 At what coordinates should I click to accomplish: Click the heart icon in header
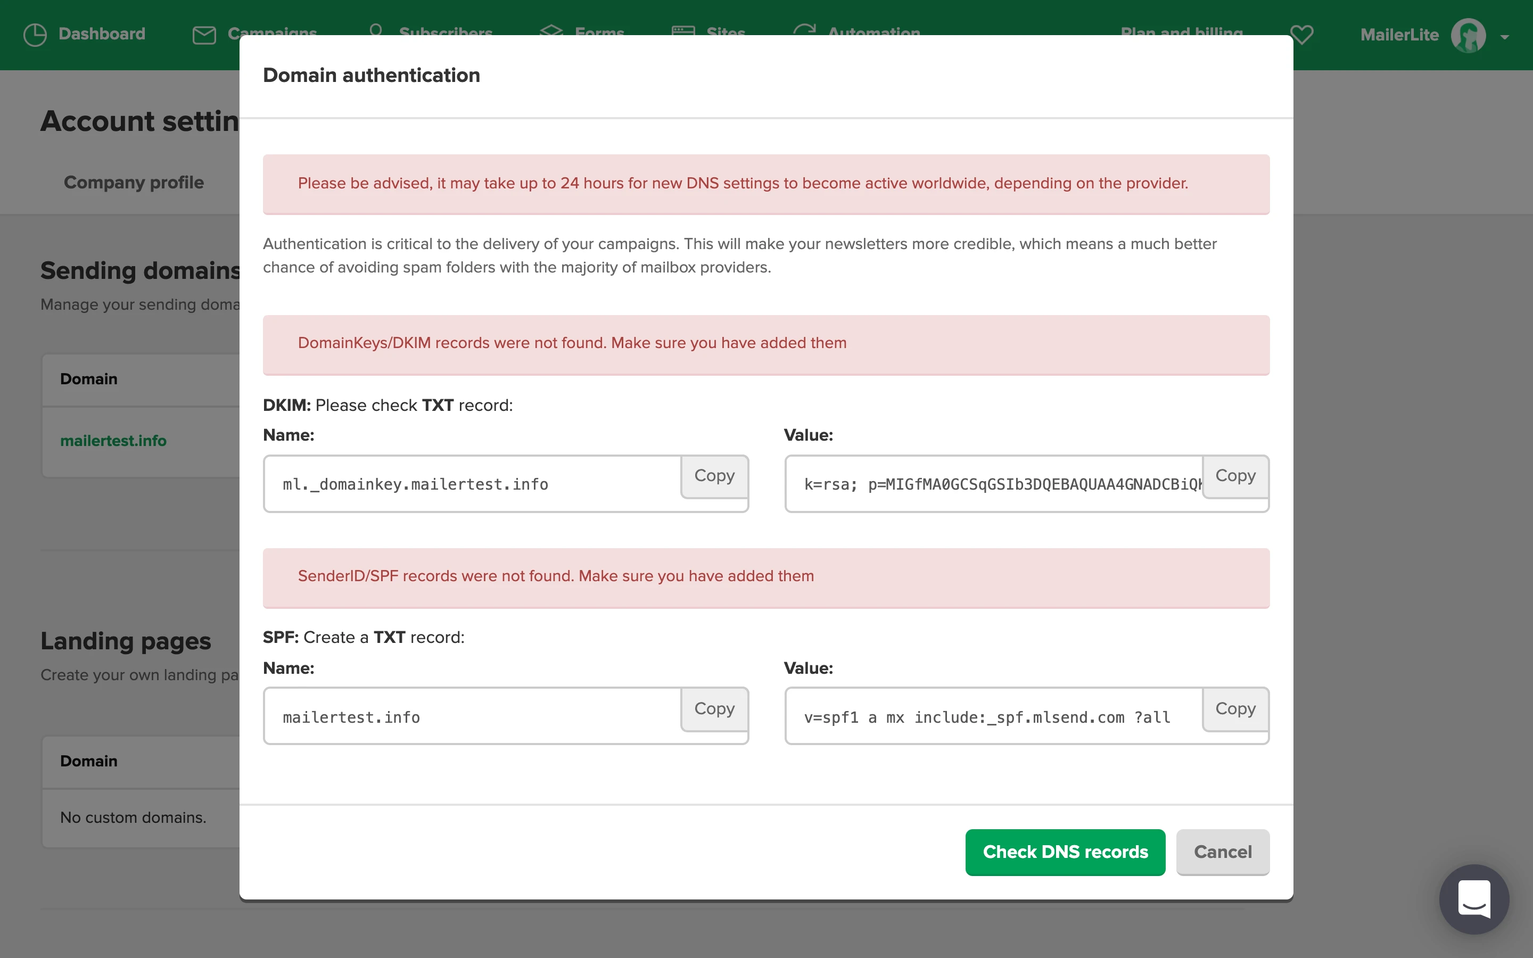(x=1302, y=34)
